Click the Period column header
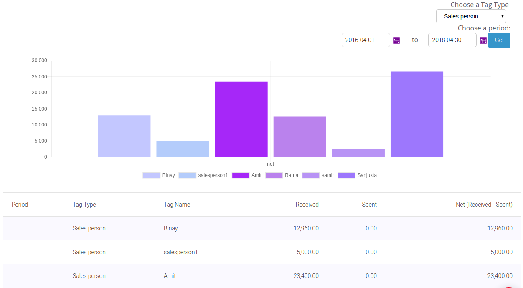The height and width of the screenshot is (288, 523). click(x=20, y=205)
